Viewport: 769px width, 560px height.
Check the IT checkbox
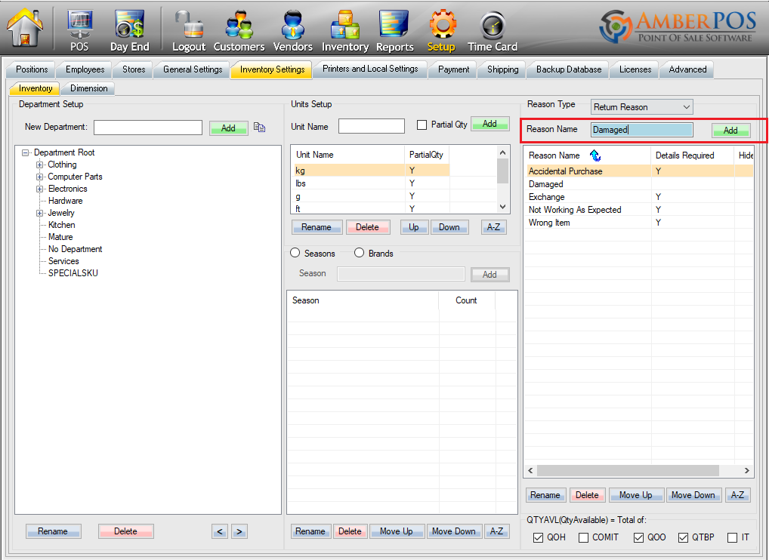coord(732,537)
